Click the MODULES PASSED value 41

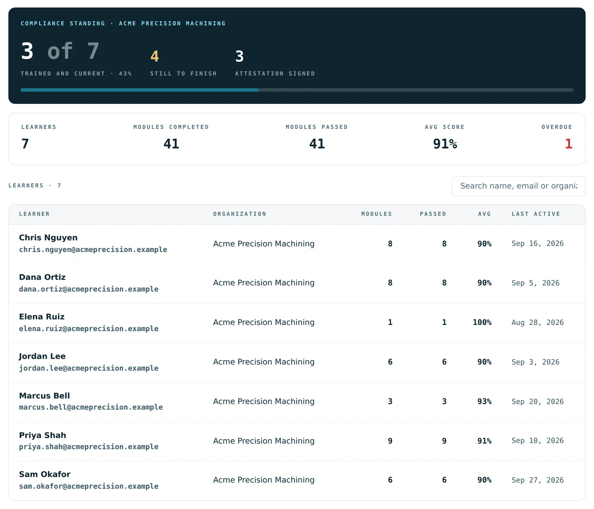[317, 144]
